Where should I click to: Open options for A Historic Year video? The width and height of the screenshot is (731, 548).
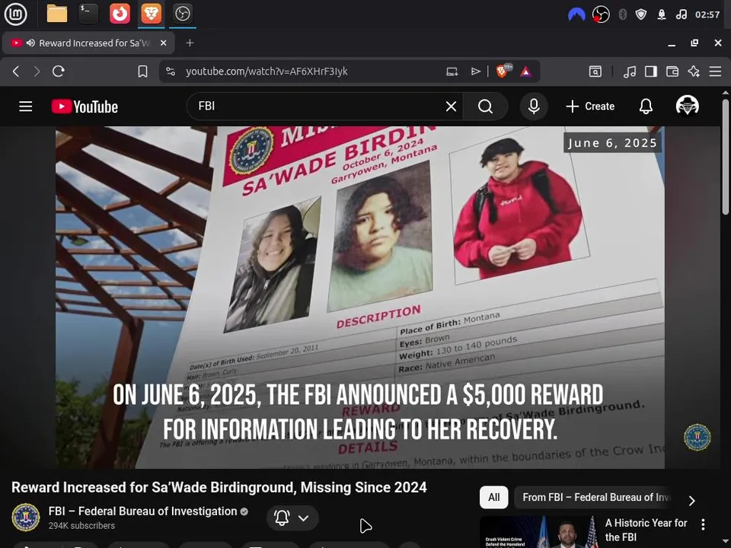coord(703,524)
